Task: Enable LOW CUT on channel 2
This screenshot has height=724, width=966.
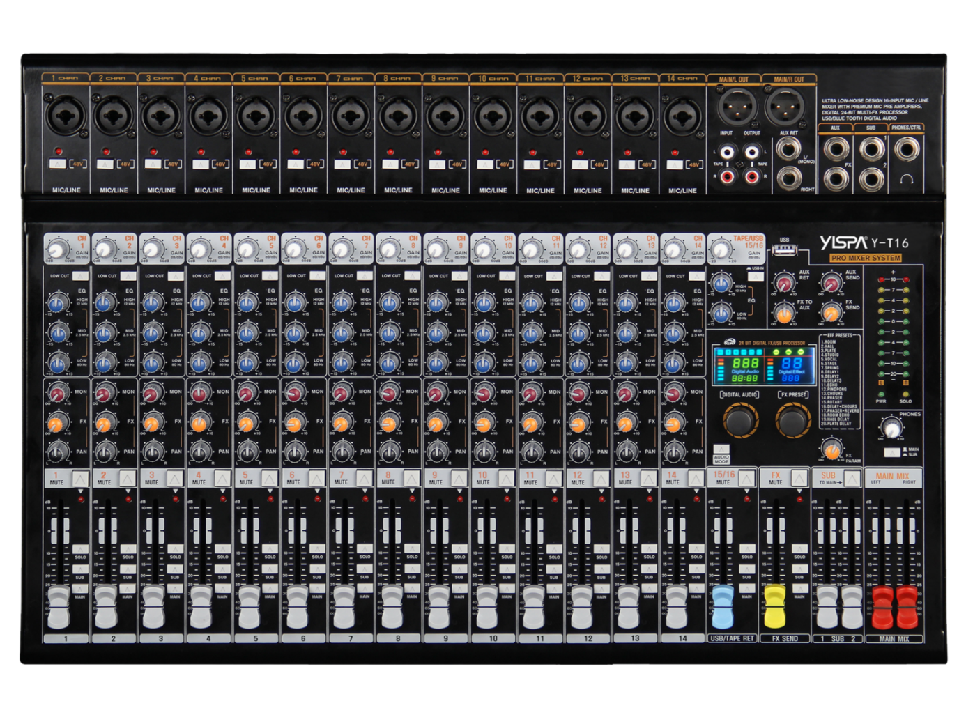Action: 128,276
